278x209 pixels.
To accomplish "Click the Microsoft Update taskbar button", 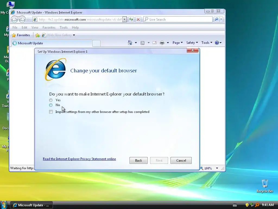I will click(31, 205).
